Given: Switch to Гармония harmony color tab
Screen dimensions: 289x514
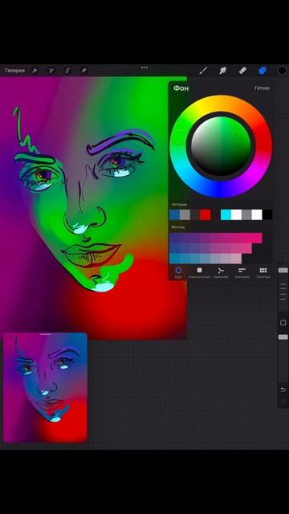Looking at the screenshot, I should 221,272.
